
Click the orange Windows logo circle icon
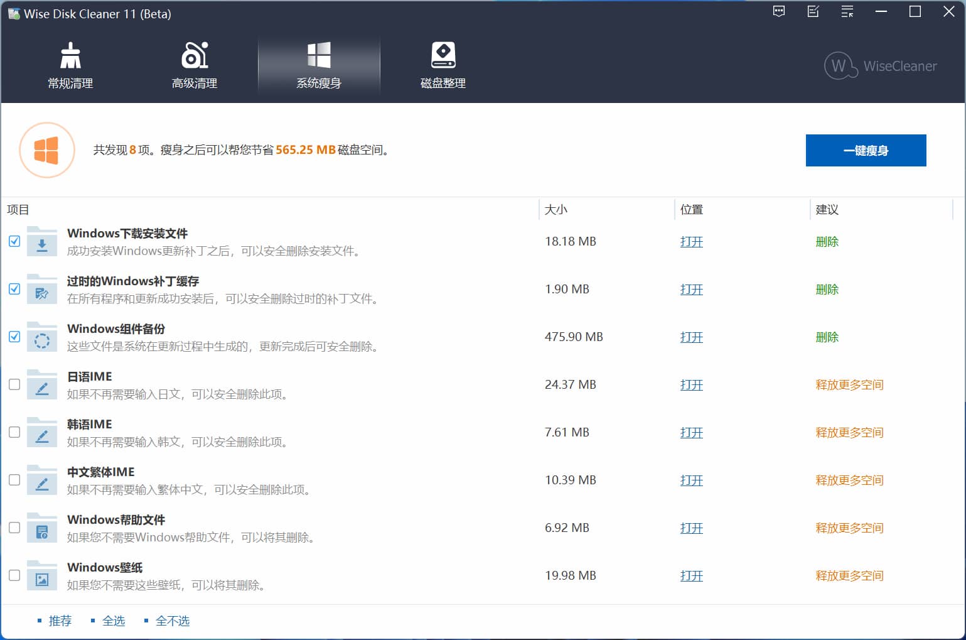tap(47, 150)
